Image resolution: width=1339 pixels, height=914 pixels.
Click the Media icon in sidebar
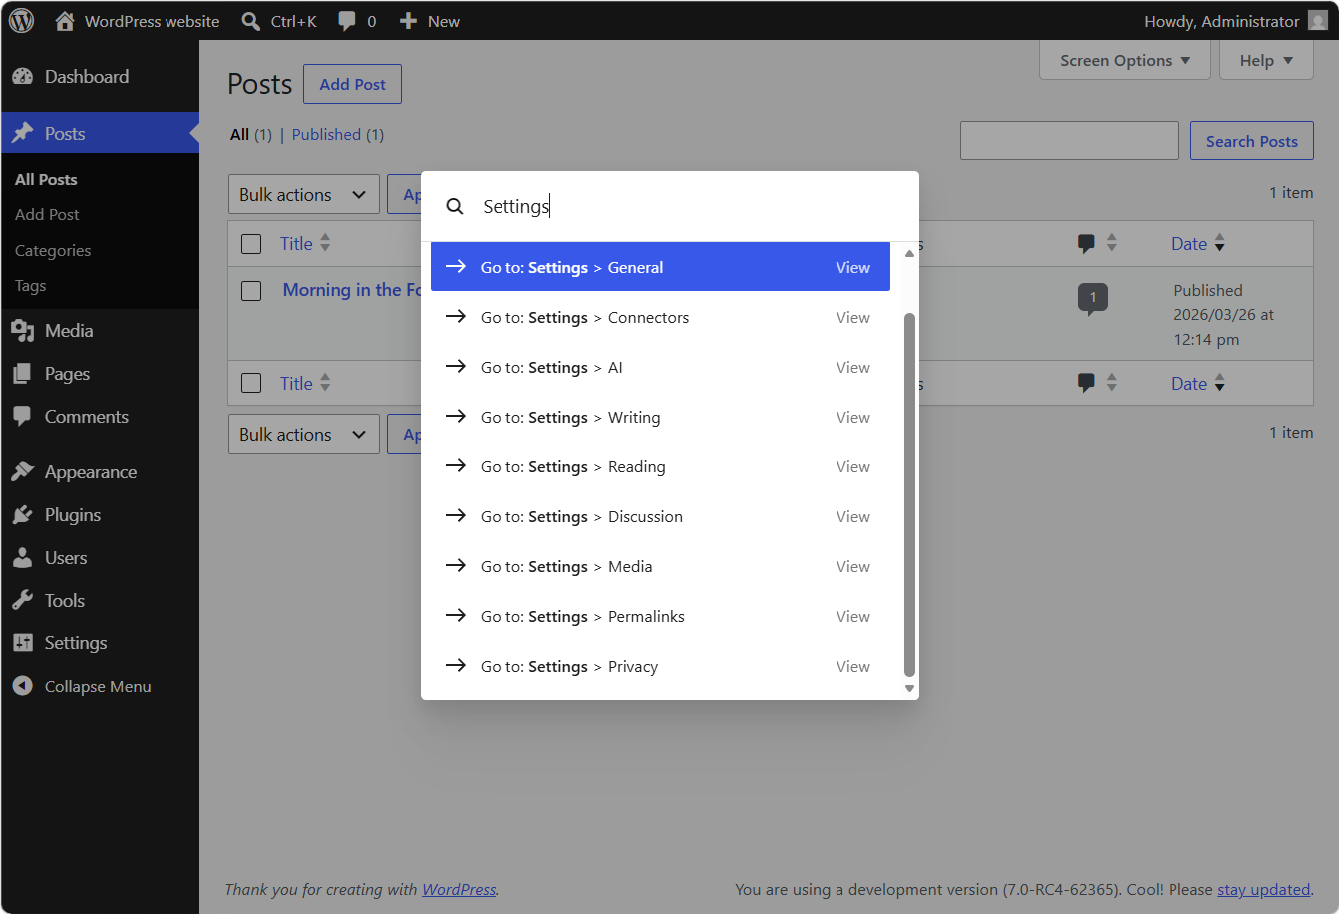(x=23, y=331)
